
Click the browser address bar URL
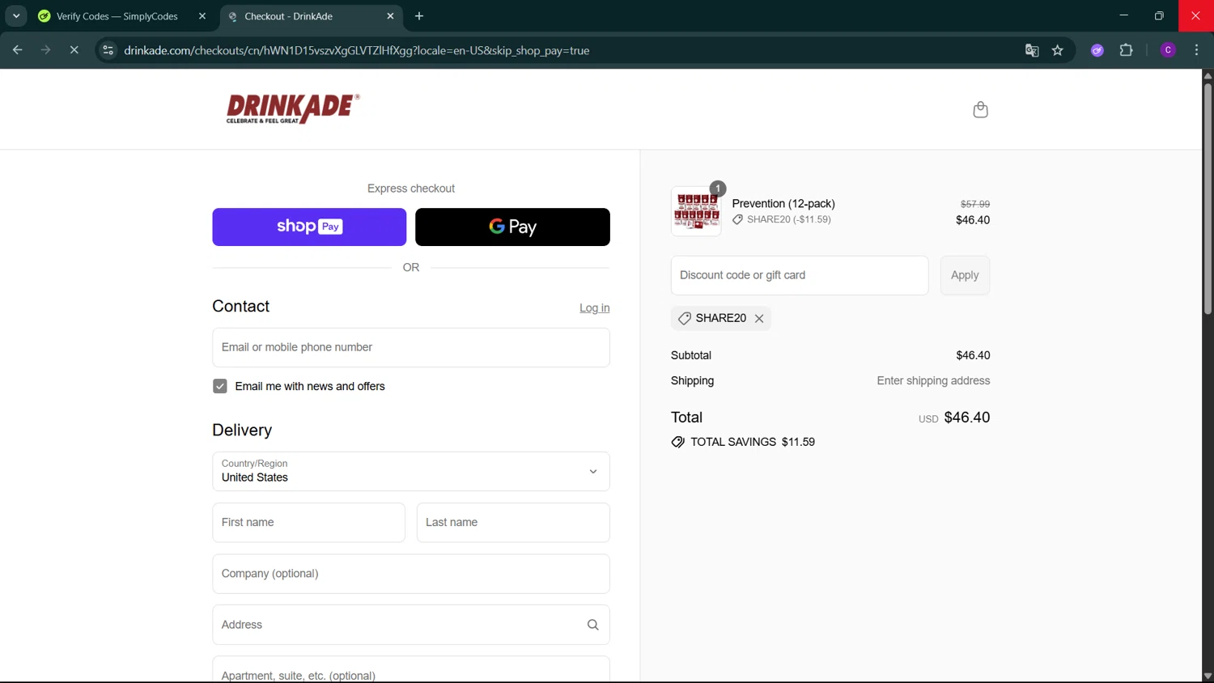click(357, 50)
